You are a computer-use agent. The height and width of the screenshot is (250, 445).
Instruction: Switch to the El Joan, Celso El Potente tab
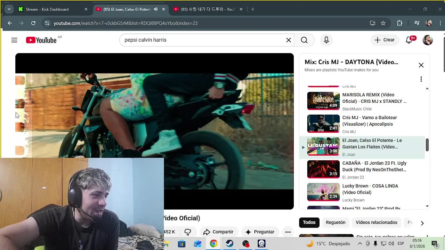pyautogui.click(x=127, y=9)
